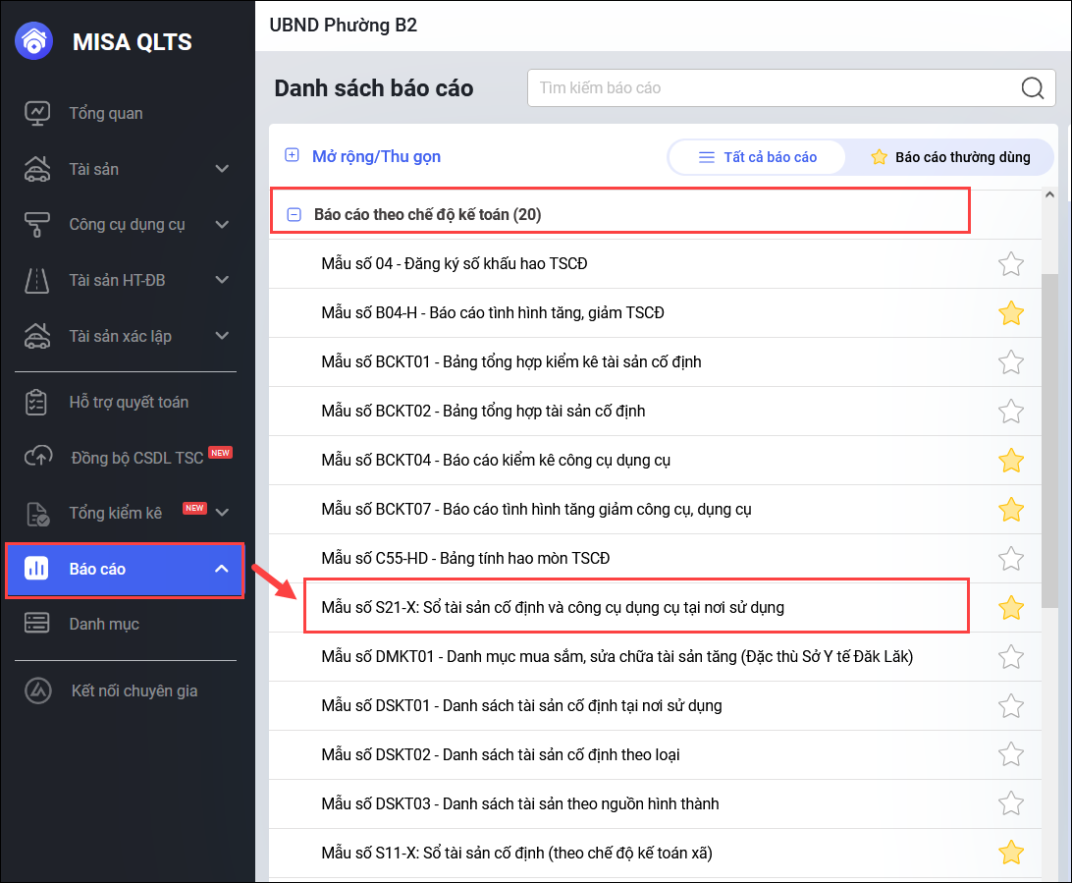Click the search magnifier icon
This screenshot has width=1072, height=883.
(1033, 87)
